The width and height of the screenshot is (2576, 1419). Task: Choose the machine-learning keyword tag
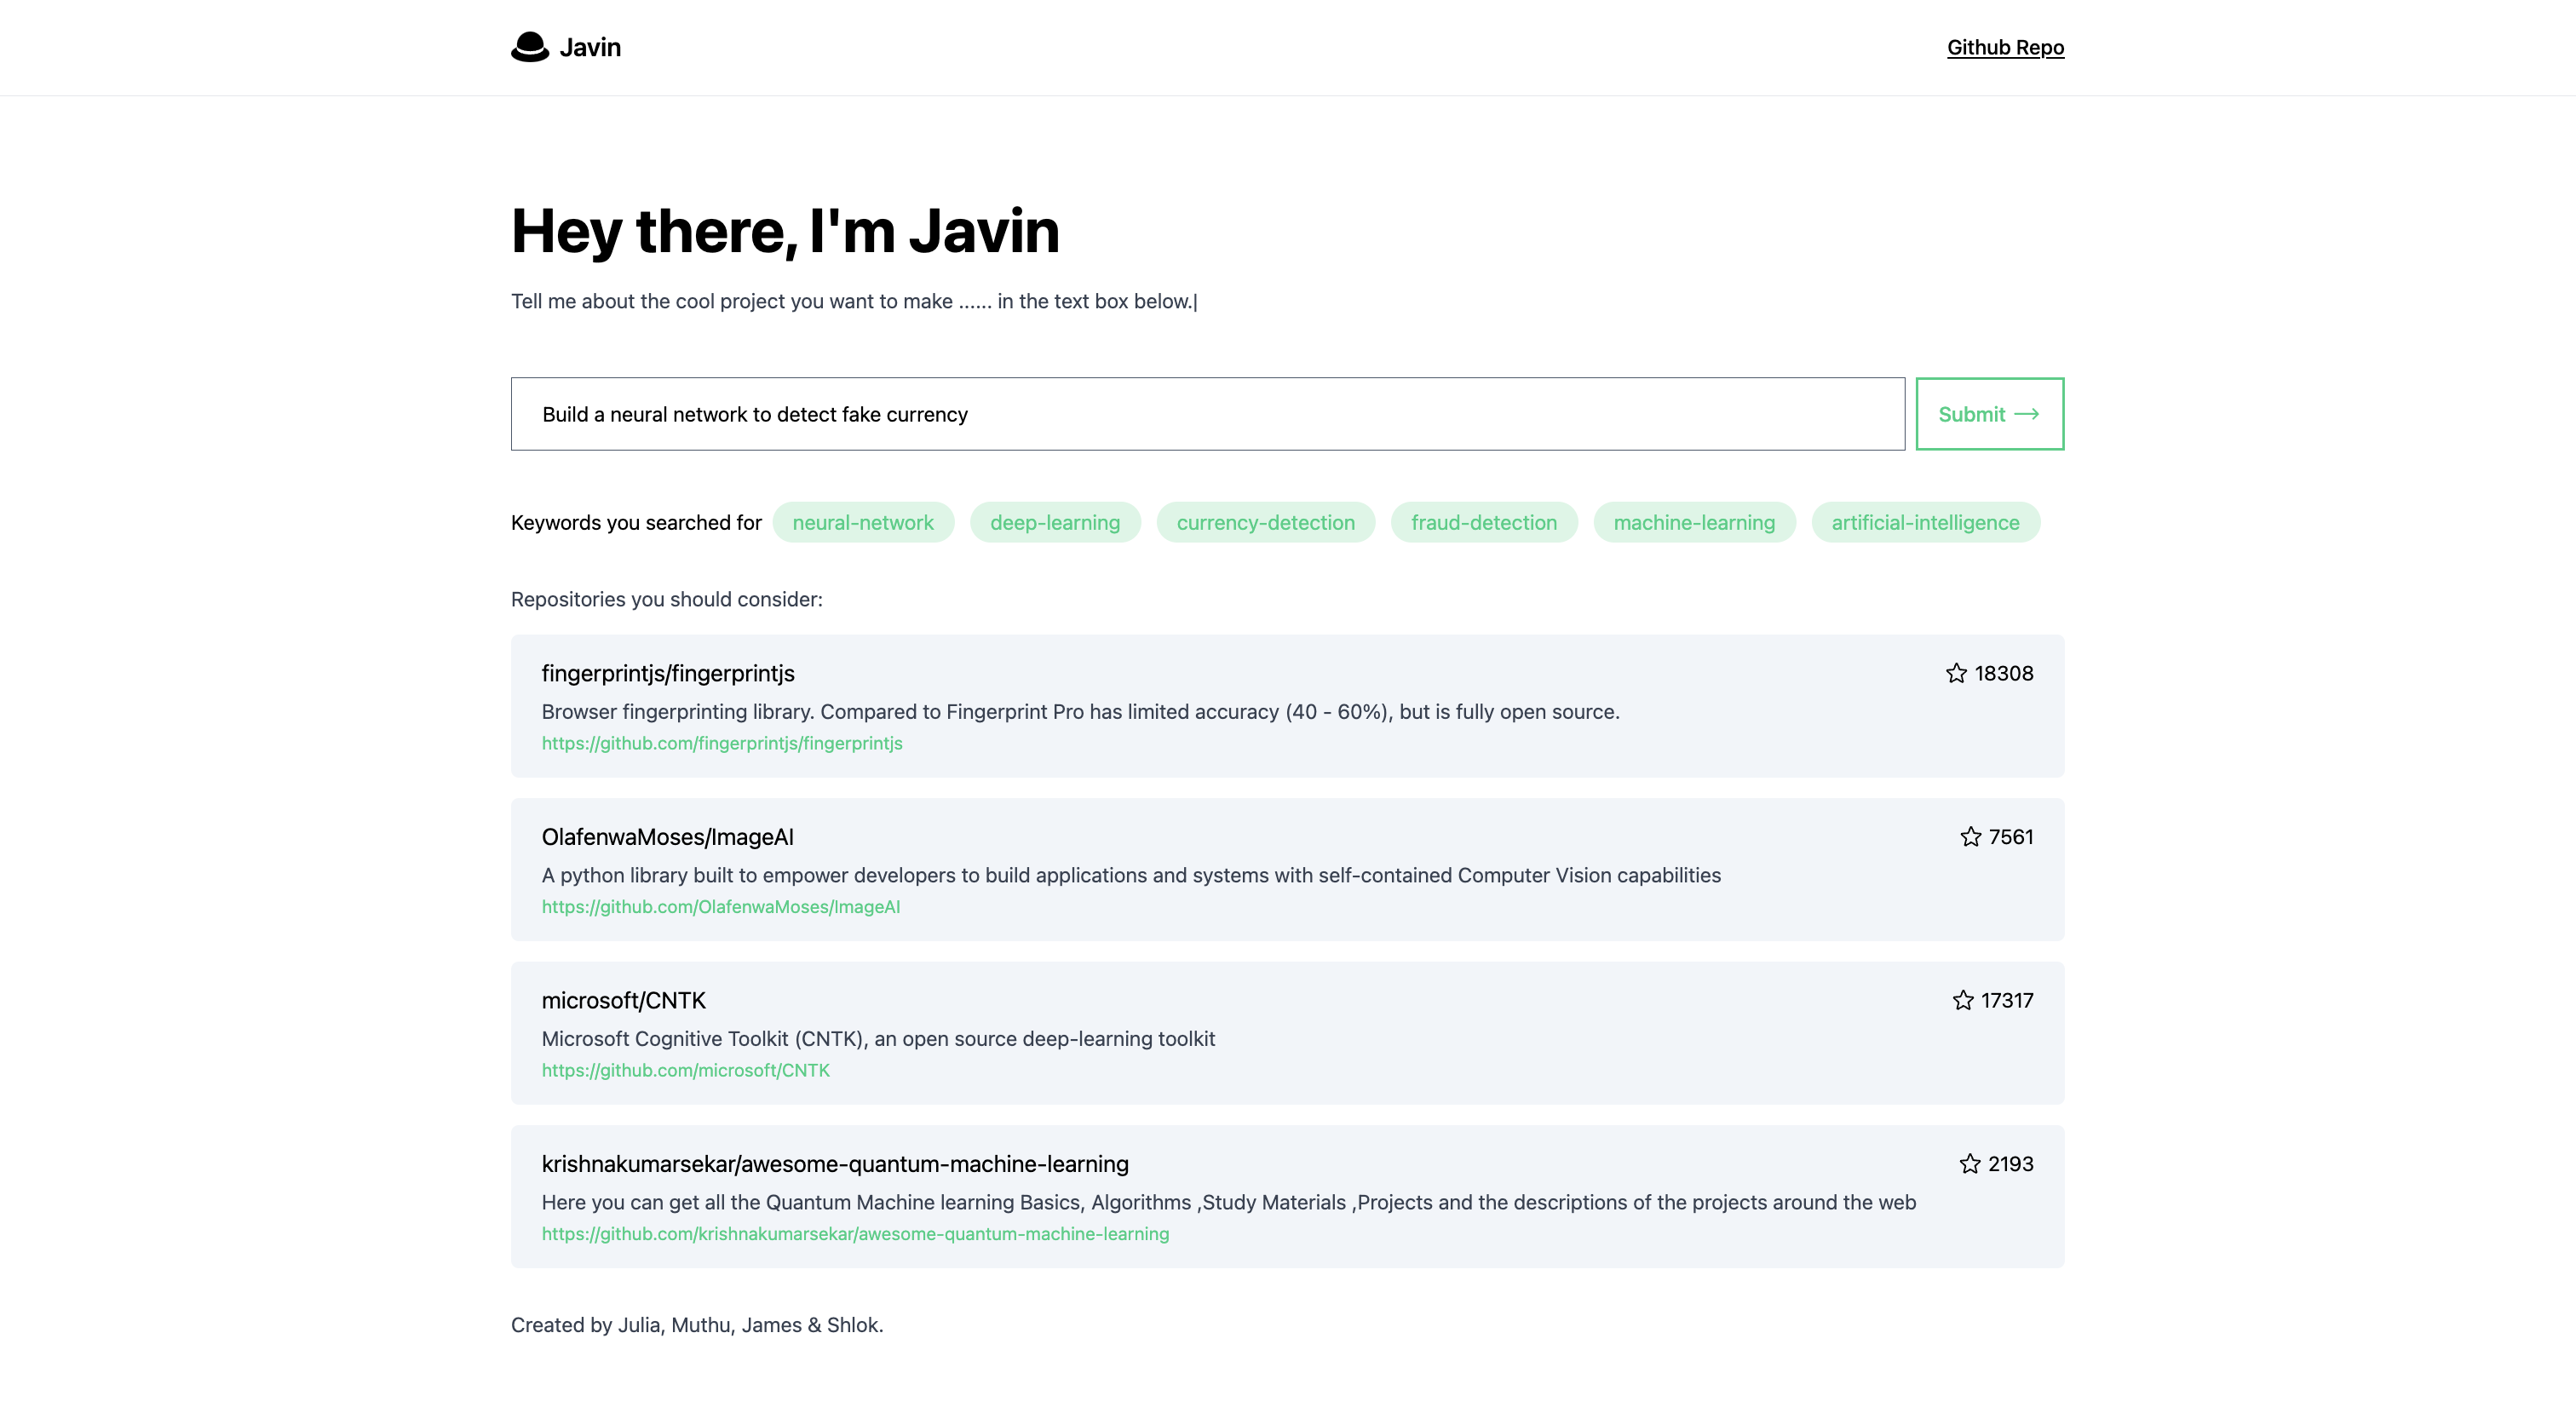click(x=1693, y=523)
